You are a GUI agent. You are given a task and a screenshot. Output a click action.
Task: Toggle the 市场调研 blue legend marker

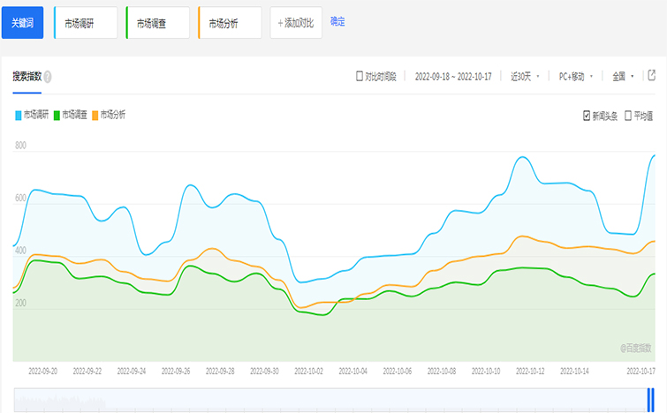(19, 115)
